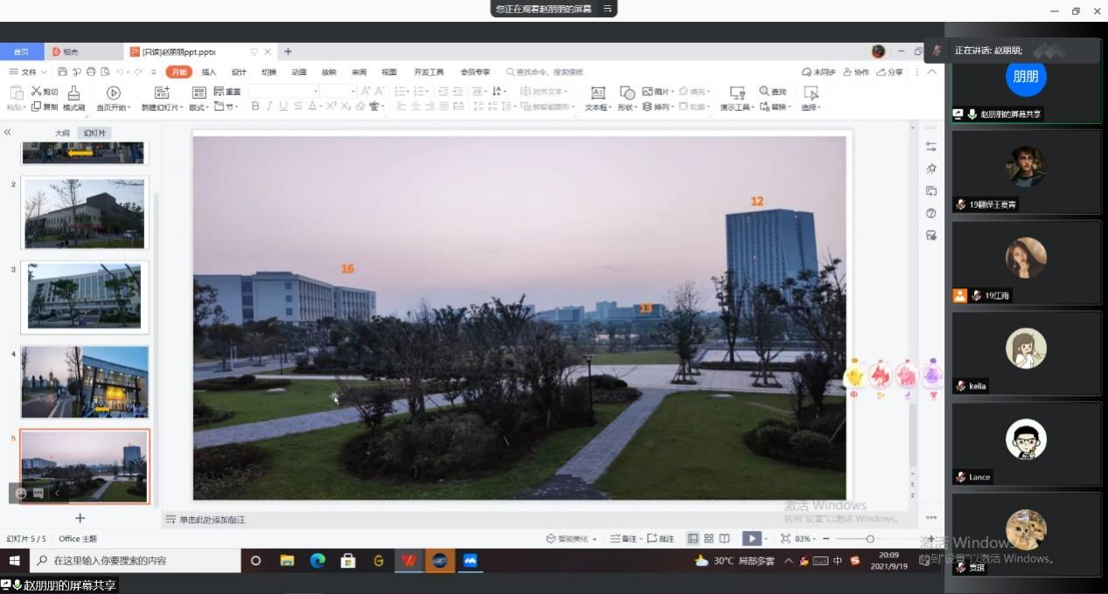Start slideshow from current slide (当页开始)
Image resolution: width=1108 pixels, height=594 pixels.
point(113,93)
